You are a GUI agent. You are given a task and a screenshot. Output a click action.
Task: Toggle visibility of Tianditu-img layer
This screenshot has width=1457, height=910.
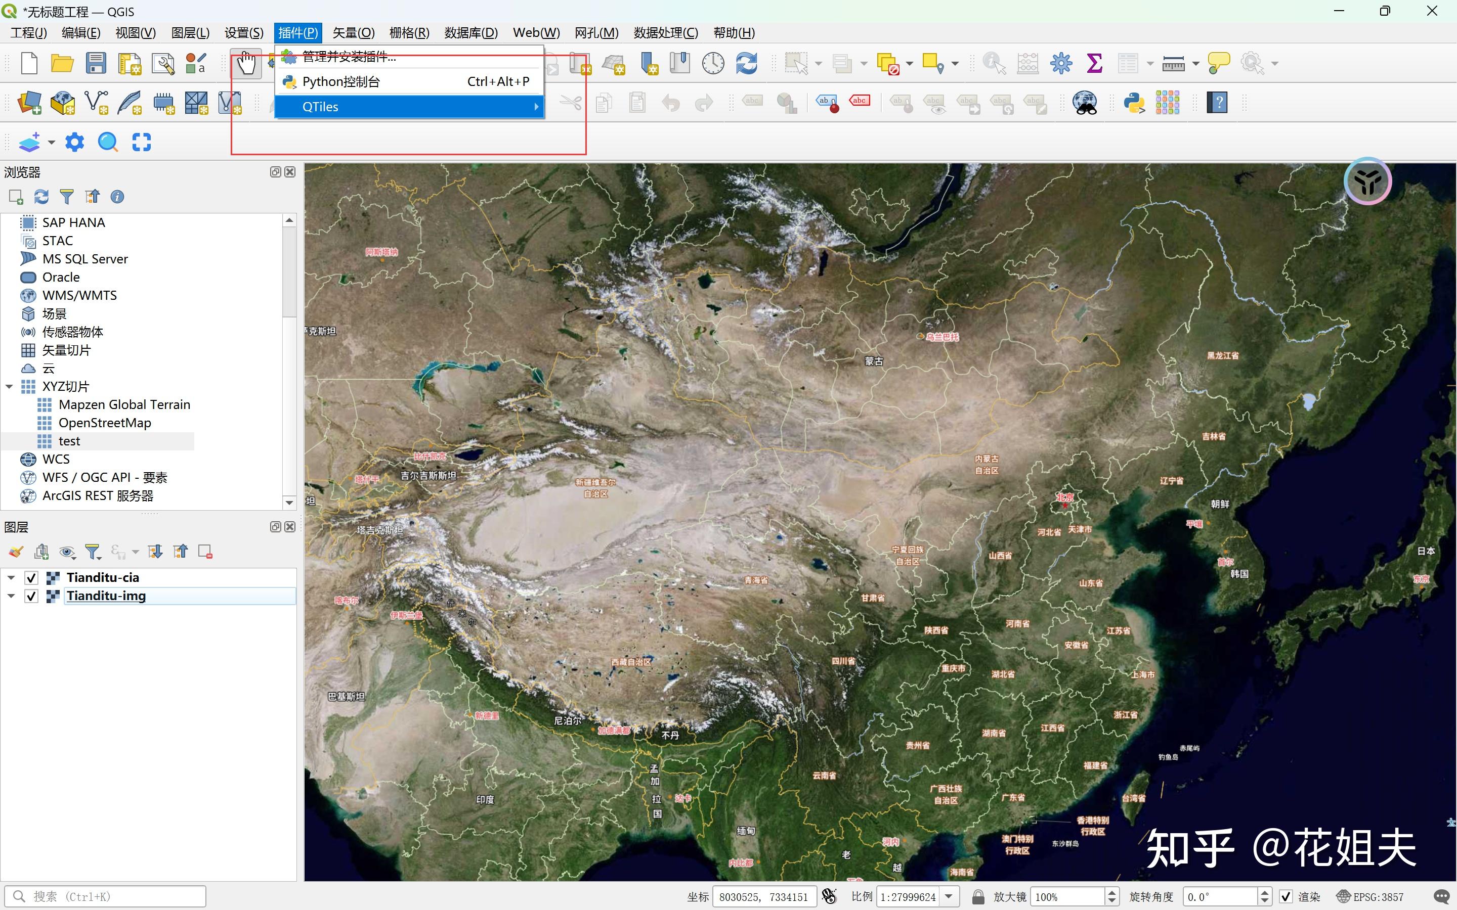click(31, 596)
